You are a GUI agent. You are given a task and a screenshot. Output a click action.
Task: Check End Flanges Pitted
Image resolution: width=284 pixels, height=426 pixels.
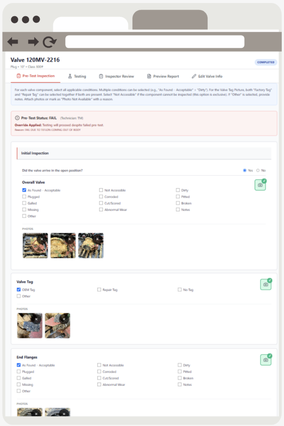pyautogui.click(x=180, y=372)
